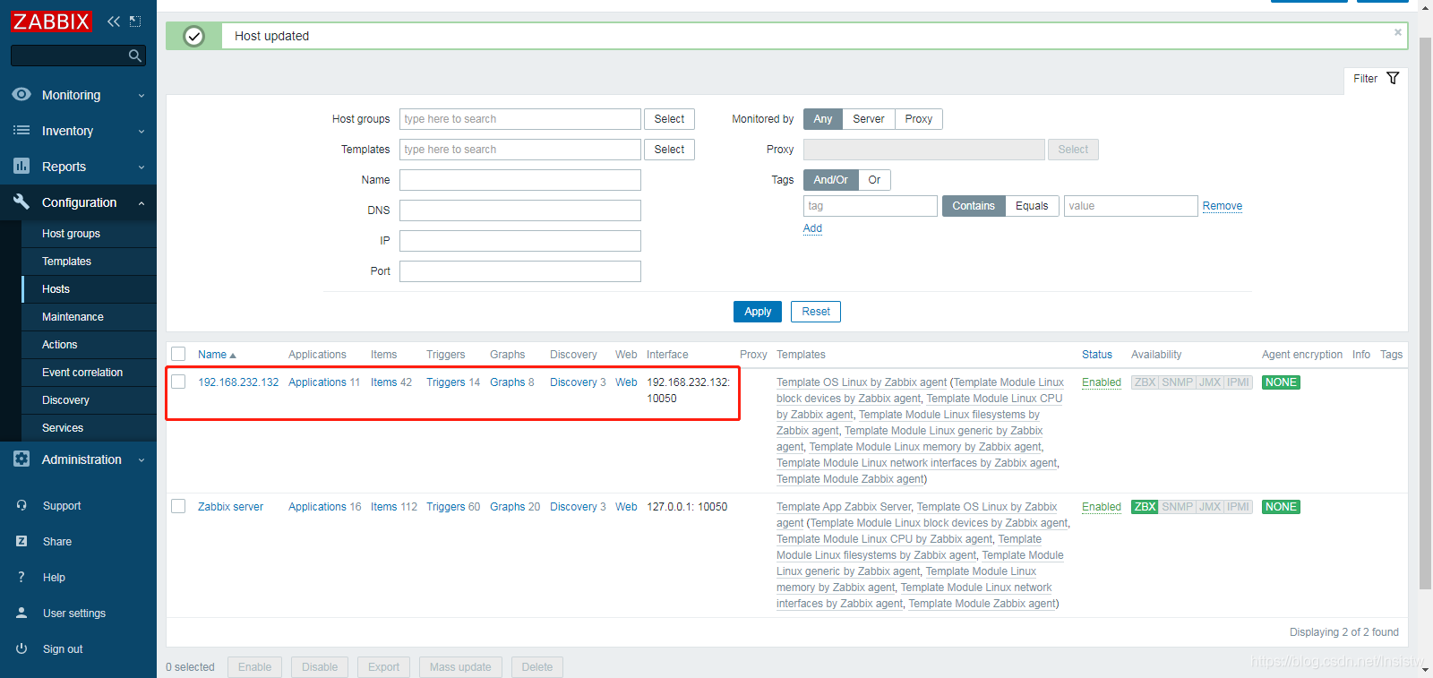Viewport: 1433px width, 678px height.
Task: Click the Filter funnel icon
Action: pyautogui.click(x=1393, y=78)
